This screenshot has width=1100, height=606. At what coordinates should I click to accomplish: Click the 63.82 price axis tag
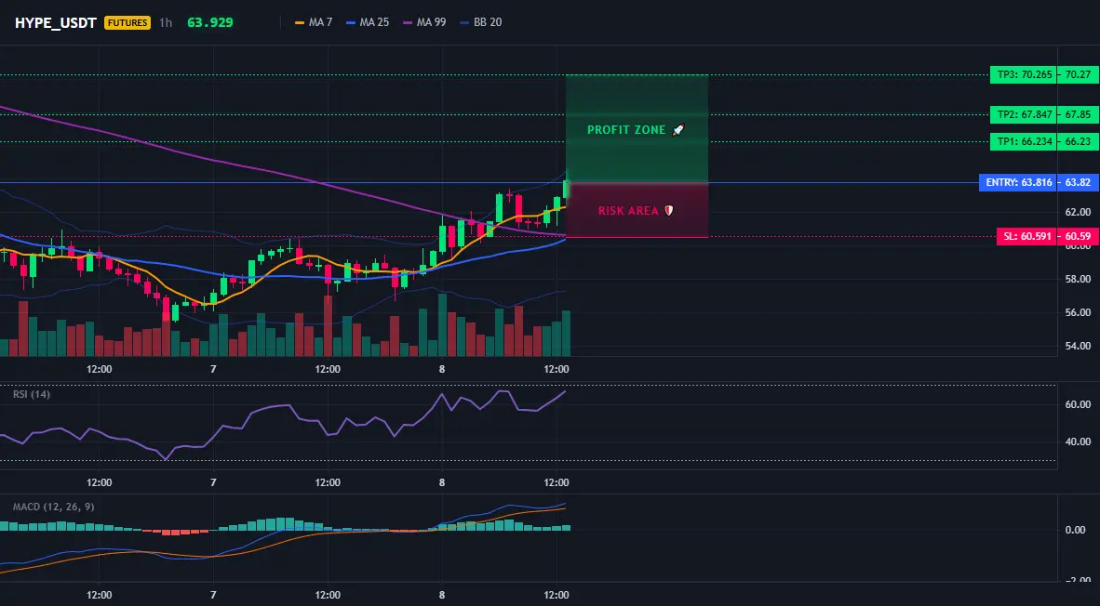(x=1079, y=182)
